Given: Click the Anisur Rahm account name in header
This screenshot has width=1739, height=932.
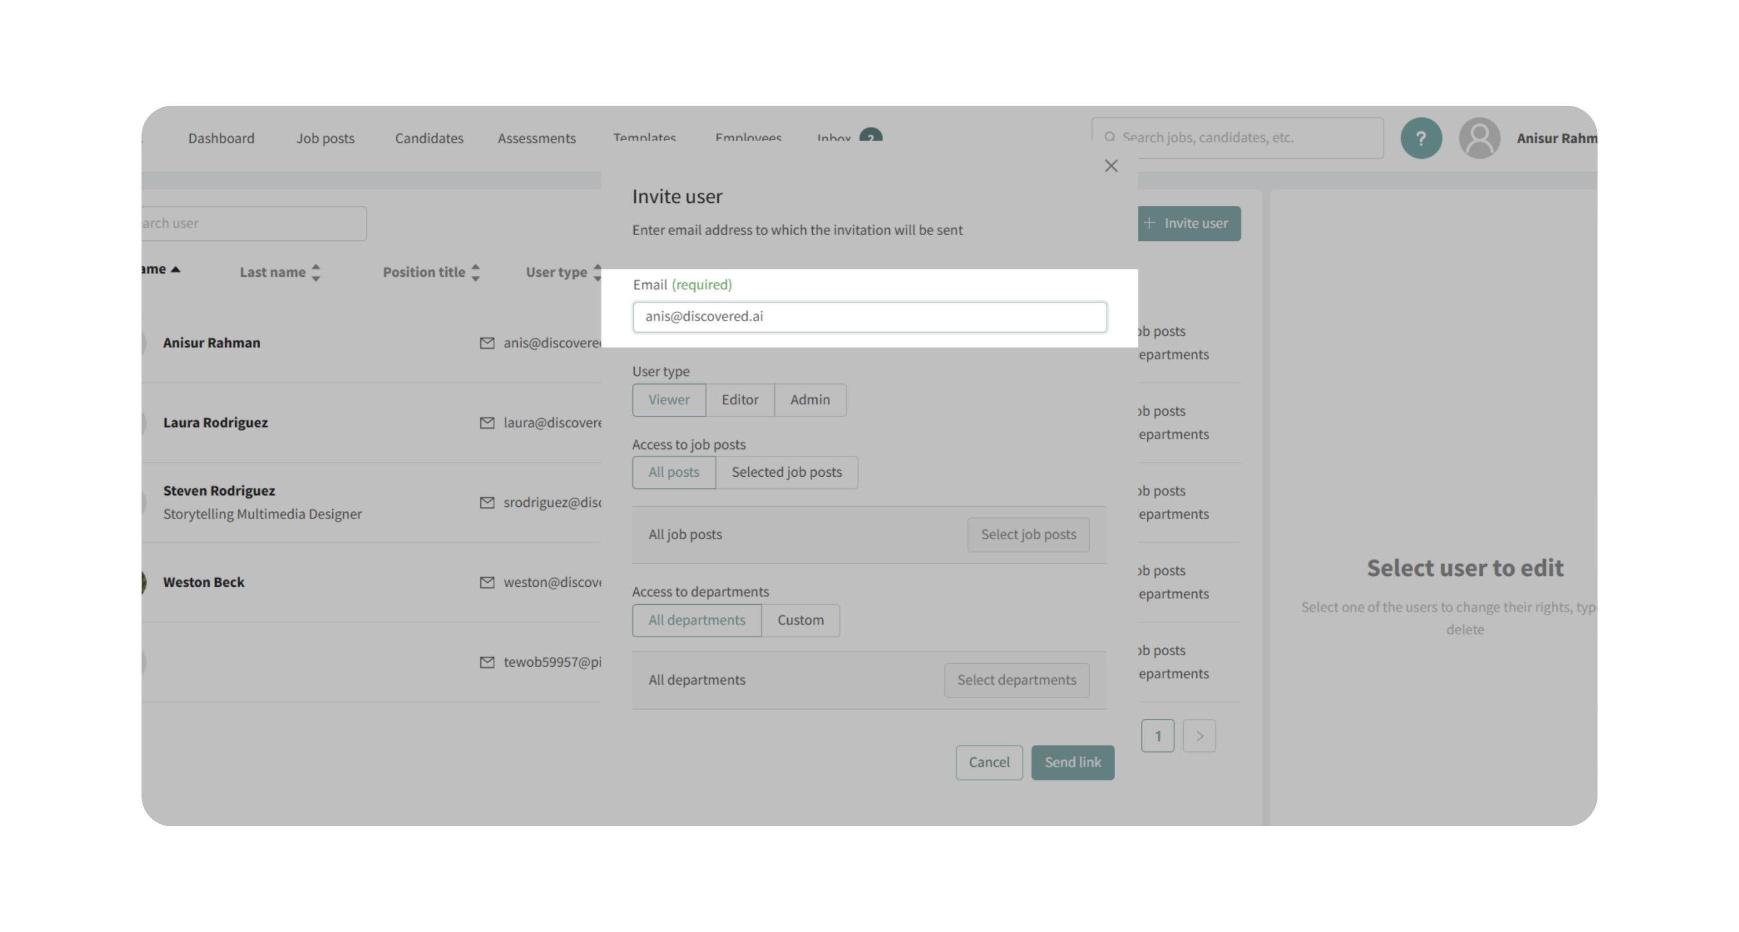Looking at the screenshot, I should point(1557,138).
